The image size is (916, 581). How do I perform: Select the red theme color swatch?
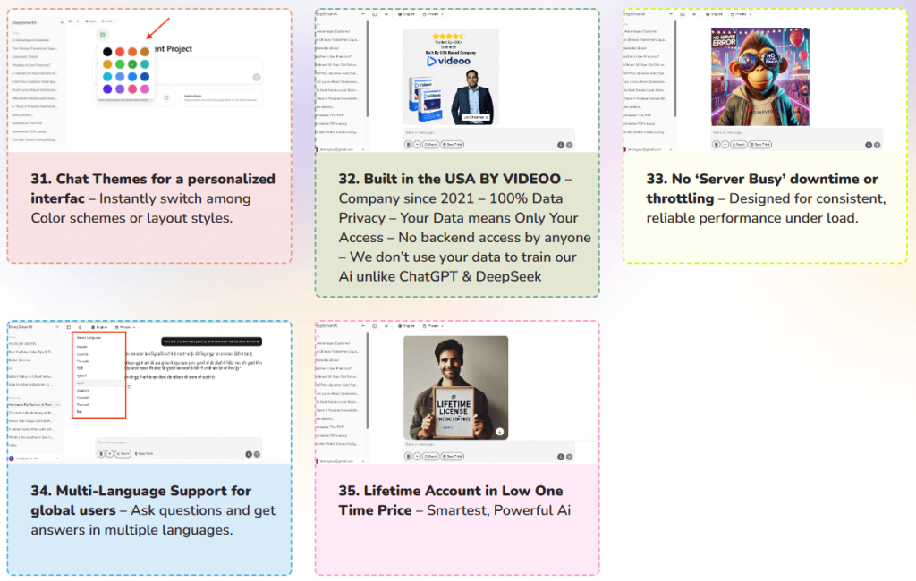coord(120,52)
